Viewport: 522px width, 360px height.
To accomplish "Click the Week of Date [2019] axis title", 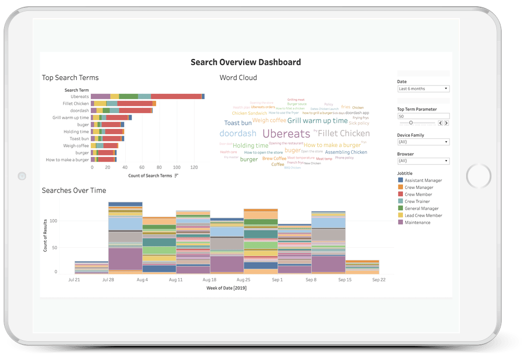I will pyautogui.click(x=227, y=288).
